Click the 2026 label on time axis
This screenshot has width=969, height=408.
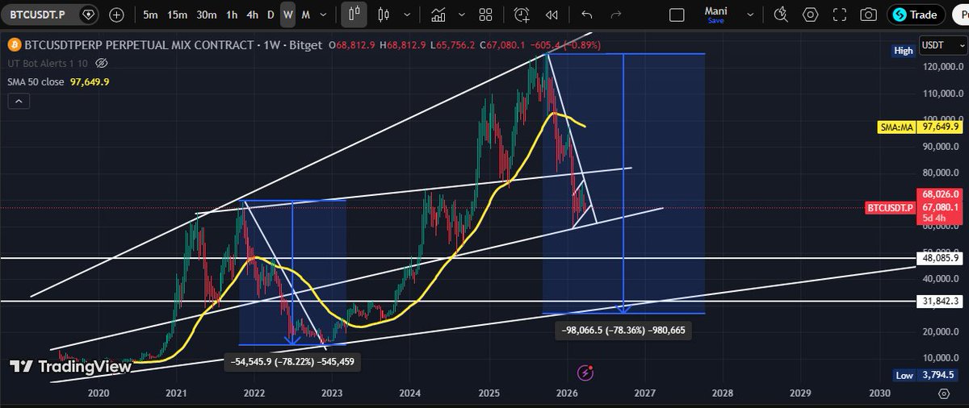pyautogui.click(x=568, y=393)
